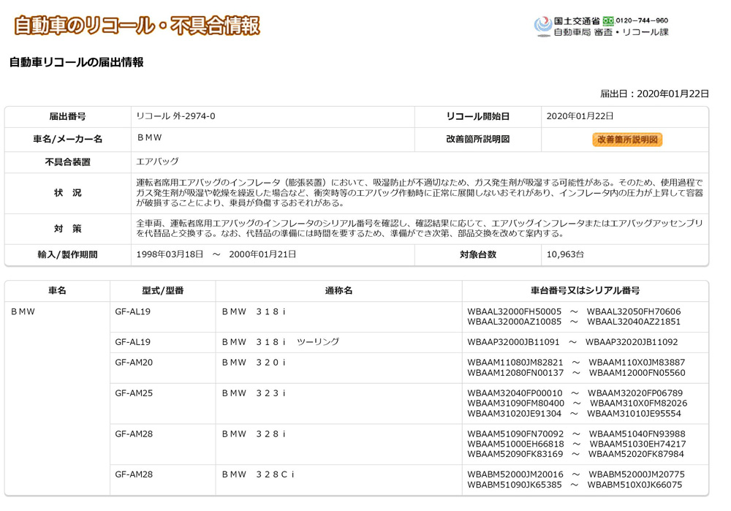Open the orange 改善箇所説明図 button
This screenshot has width=731, height=511.
[627, 140]
